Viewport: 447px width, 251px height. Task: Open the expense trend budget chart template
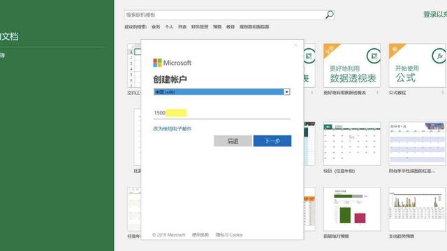pos(417,209)
